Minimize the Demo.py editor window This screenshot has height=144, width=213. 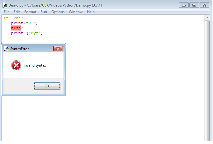coord(185,5)
